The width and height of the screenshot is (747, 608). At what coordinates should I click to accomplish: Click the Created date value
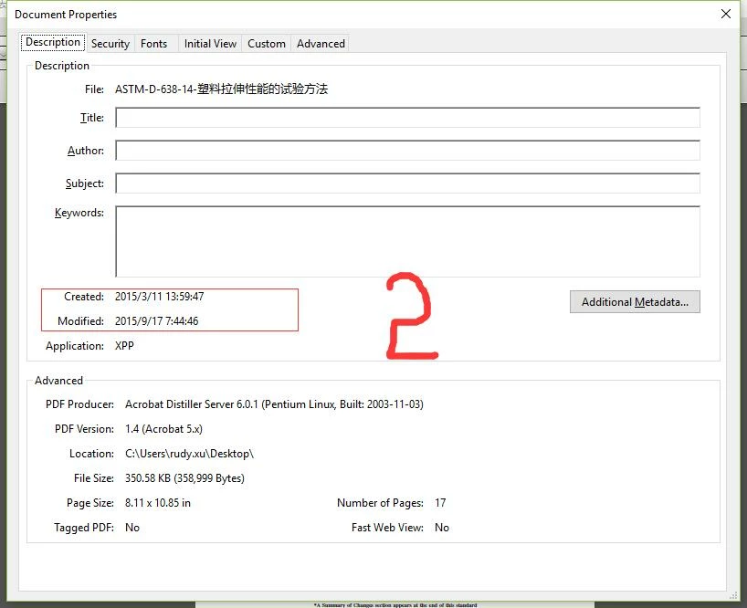pyautogui.click(x=159, y=297)
